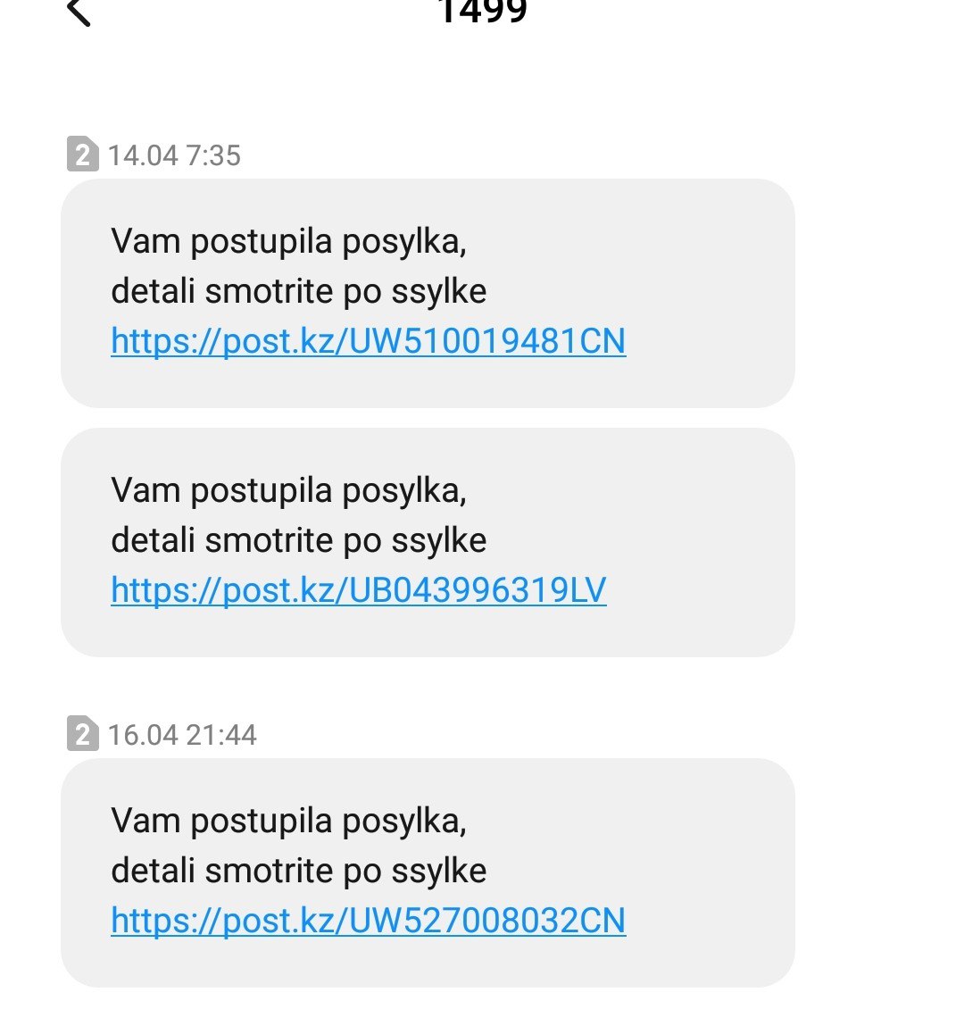Go back using the top-left arrow
Screen dimensions: 964x1018
click(79, 11)
